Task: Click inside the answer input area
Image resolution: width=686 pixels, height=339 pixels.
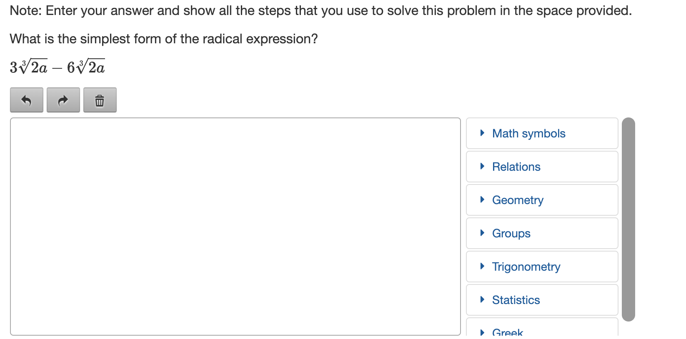Action: [235, 227]
